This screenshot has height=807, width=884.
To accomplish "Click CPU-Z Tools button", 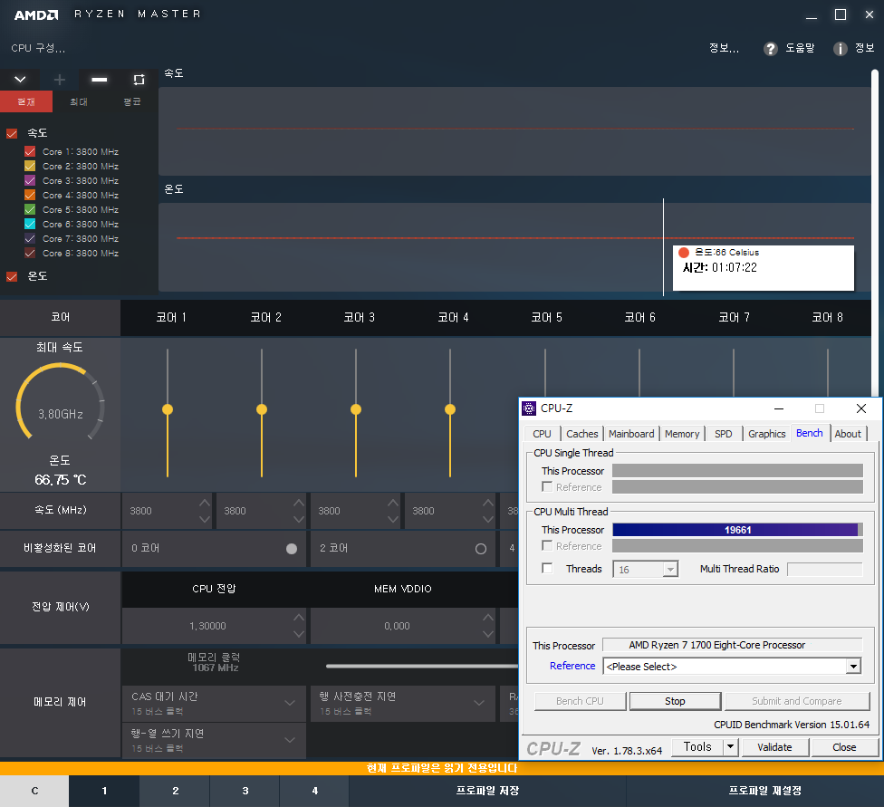I will 697,747.
